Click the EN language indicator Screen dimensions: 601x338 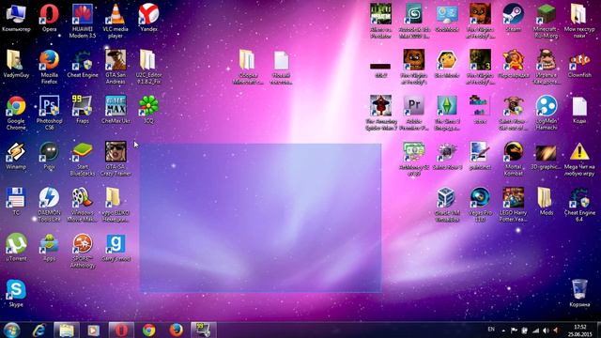(x=491, y=330)
